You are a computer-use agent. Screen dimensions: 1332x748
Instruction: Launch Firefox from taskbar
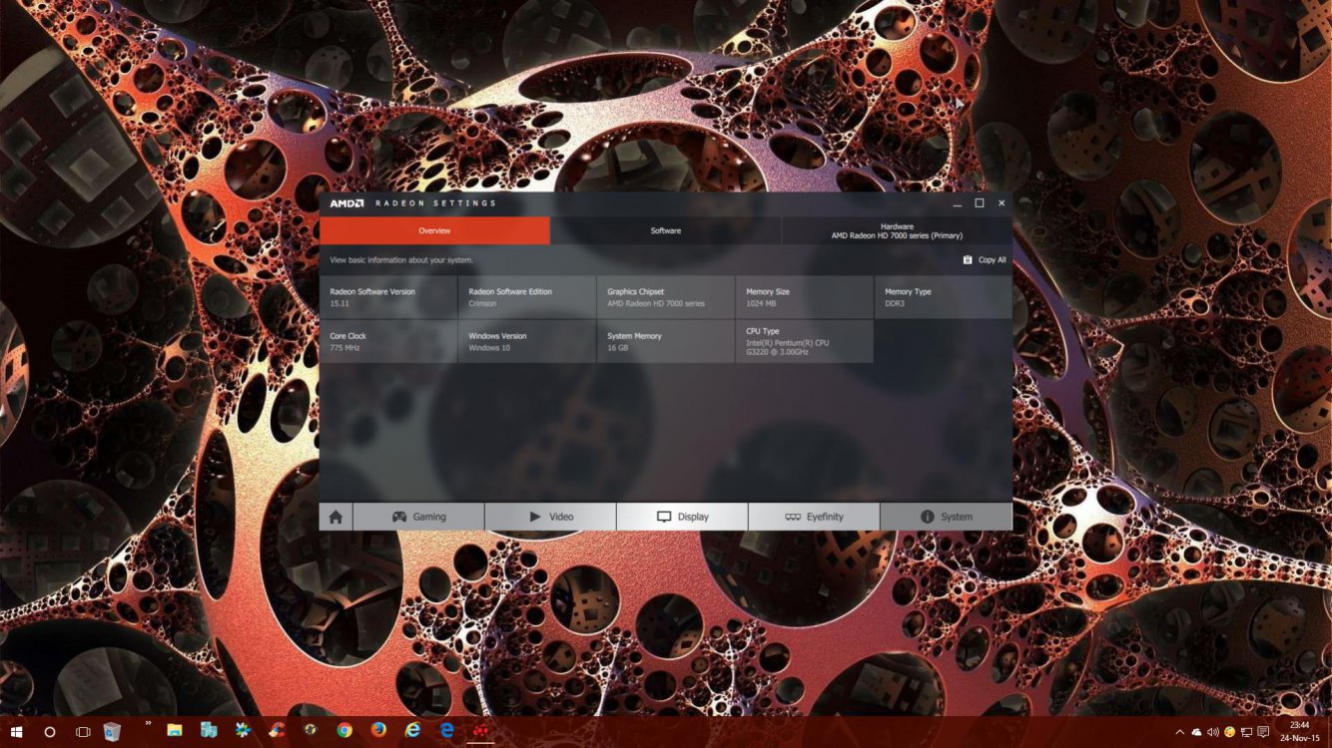[x=378, y=731]
